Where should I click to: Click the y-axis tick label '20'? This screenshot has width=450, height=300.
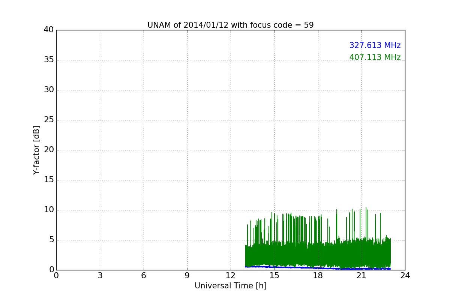pyautogui.click(x=49, y=150)
